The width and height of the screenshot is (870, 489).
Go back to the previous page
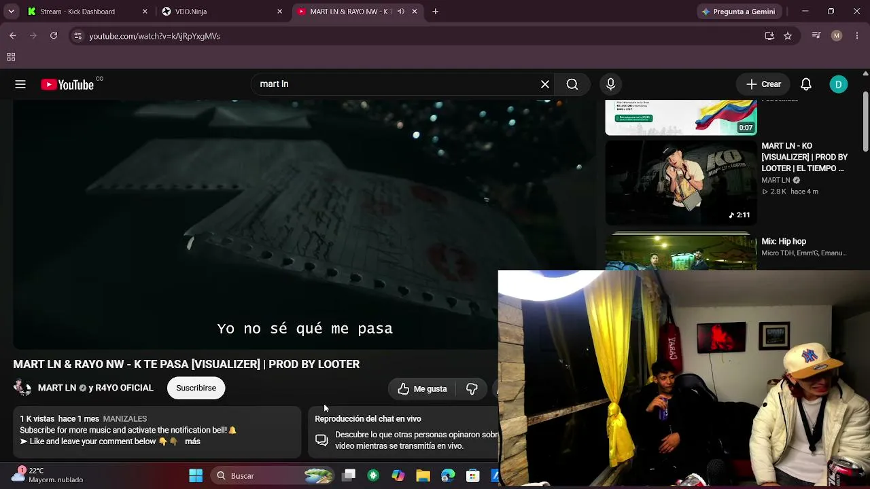[13, 36]
